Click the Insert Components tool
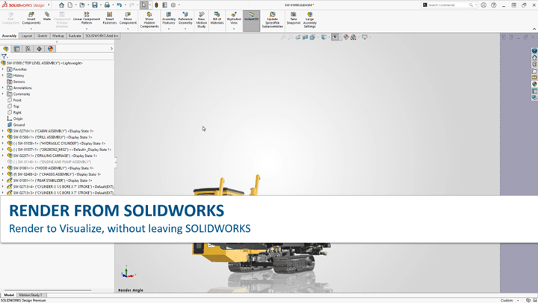The width and height of the screenshot is (538, 303). [31, 19]
